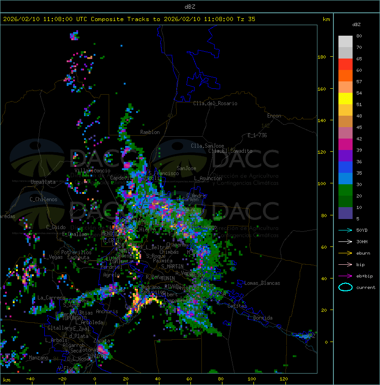Click the 'C_Chilenos' place label
Viewport: 380px width, 385px height.
coord(43,199)
